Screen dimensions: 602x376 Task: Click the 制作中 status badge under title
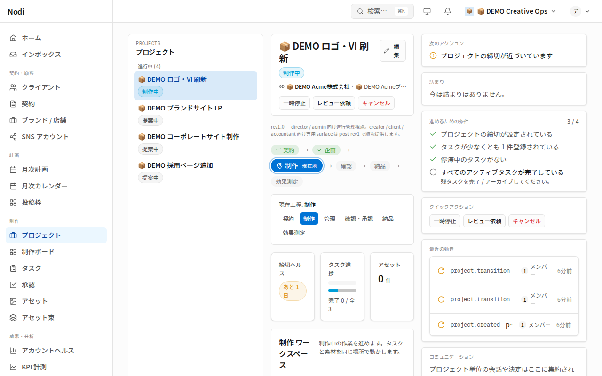click(x=292, y=73)
